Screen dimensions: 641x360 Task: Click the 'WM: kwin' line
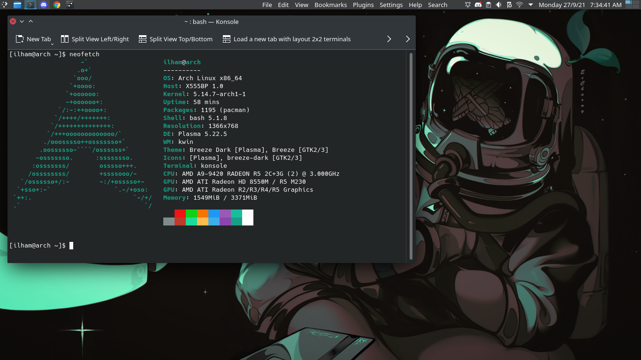click(x=178, y=142)
